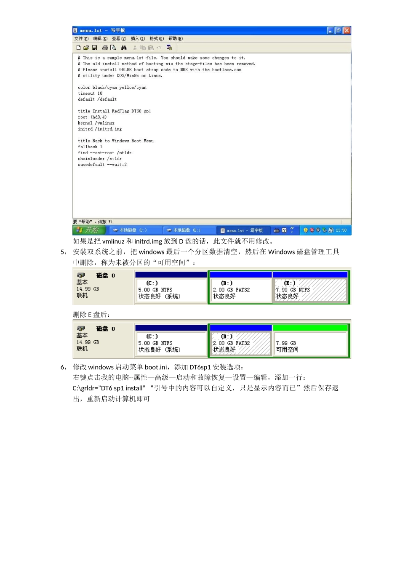Viewport: 400px width, 566px height.
Task: Click the New document icon in WordPad toolbar
Action: coord(78,48)
